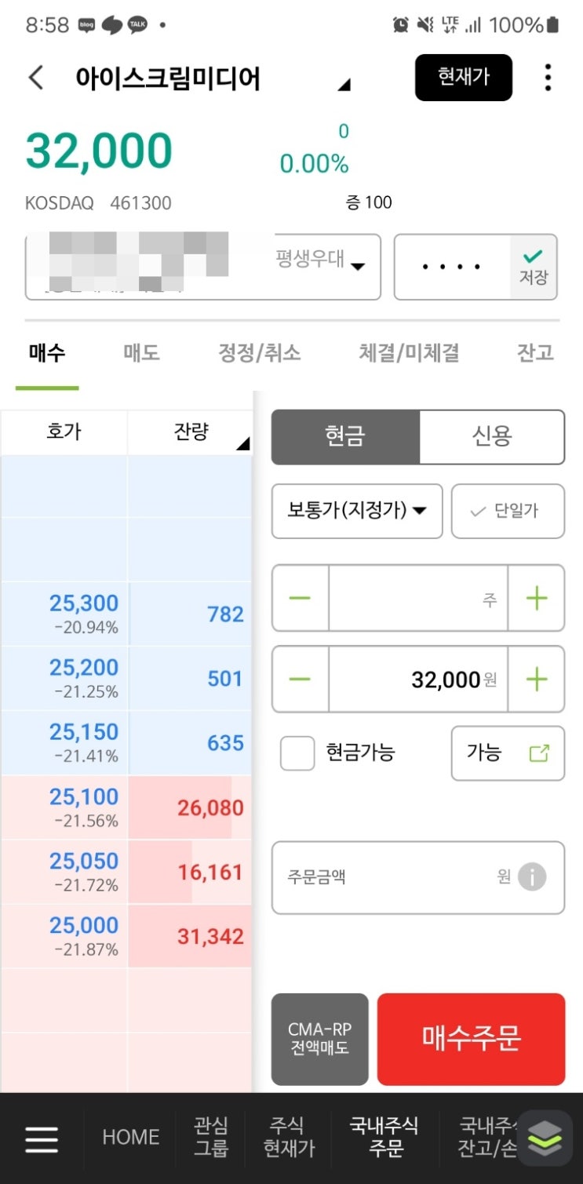Open the hamburger menu in bottom bar
Image resolution: width=583 pixels, height=1184 pixels.
click(42, 1138)
